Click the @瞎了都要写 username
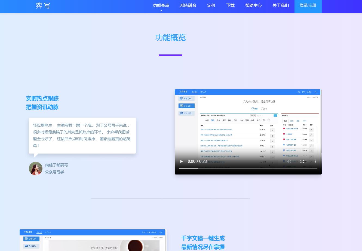 (57, 165)
